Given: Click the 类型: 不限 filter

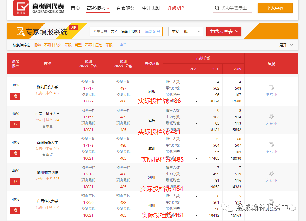Looking at the screenshot, I should pos(83,45).
